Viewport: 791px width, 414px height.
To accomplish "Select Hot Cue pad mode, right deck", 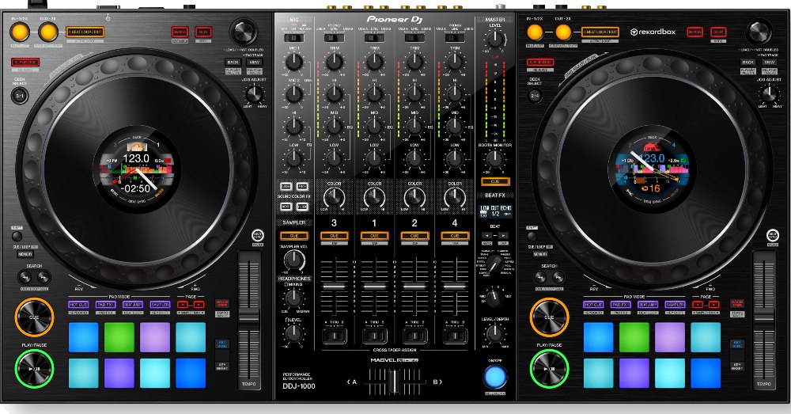I will [x=593, y=305].
